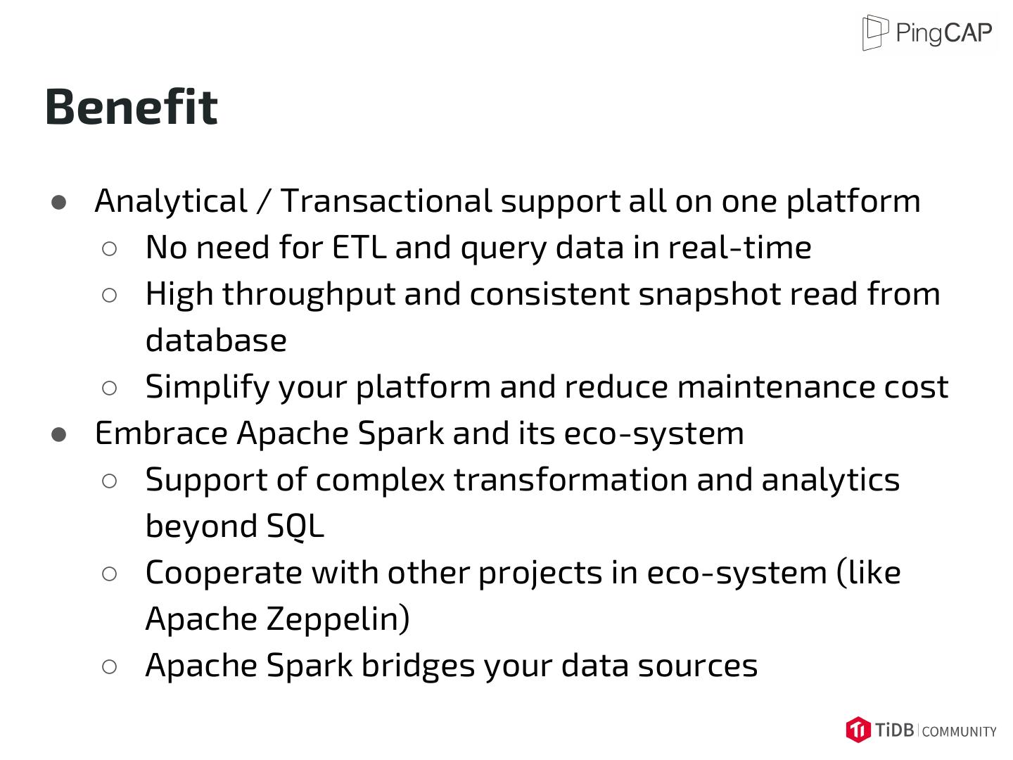1013x760 pixels.
Task: Click the red TiDB cube icon
Action: 858,730
